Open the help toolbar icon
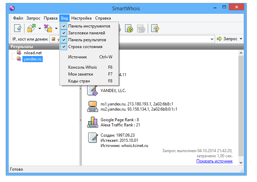 pos(155,29)
